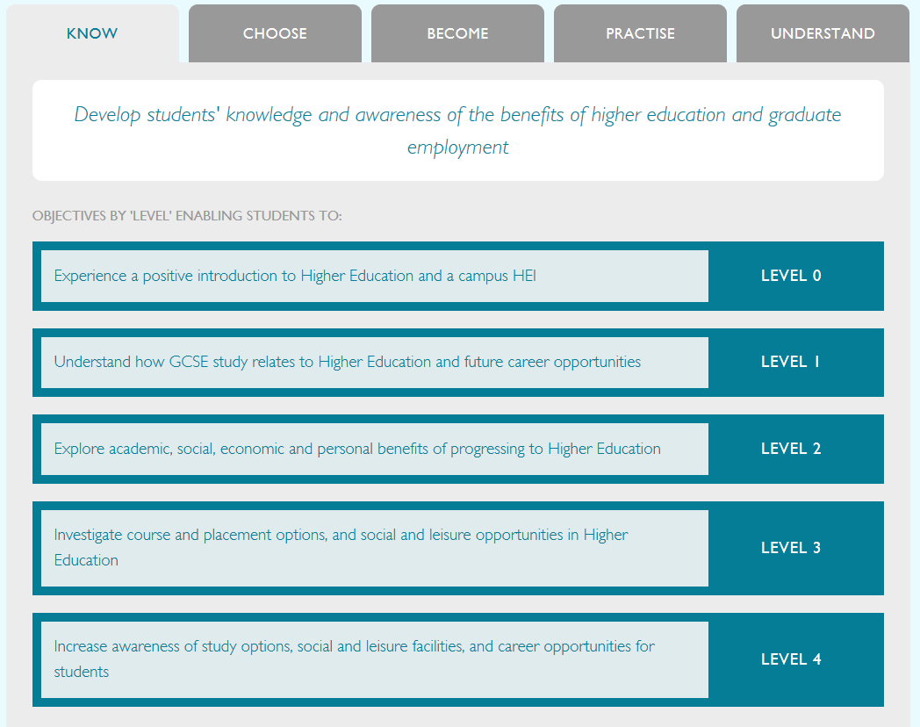
Task: Click the 'OBJECTIVES BY LEVEL' heading
Action: click(x=187, y=216)
